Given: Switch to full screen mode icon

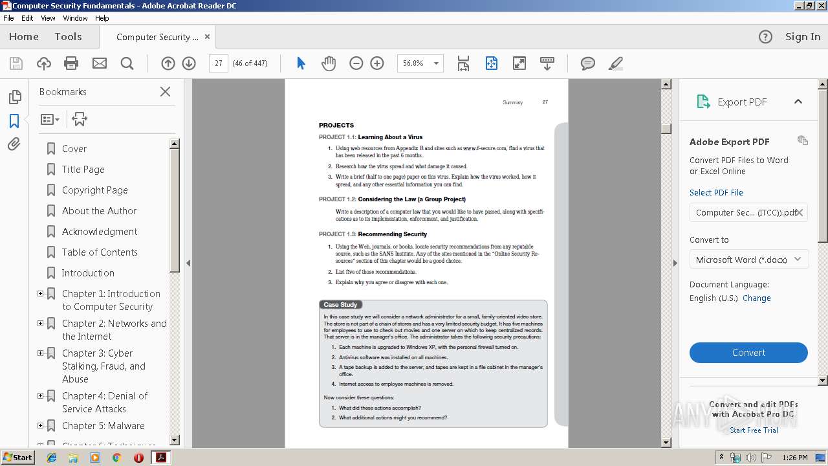Looking at the screenshot, I should (x=519, y=63).
